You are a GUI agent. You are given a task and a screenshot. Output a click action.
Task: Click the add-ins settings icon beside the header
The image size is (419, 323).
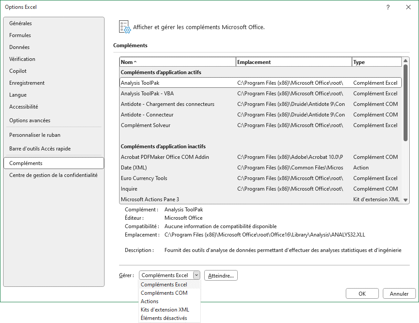tap(125, 27)
